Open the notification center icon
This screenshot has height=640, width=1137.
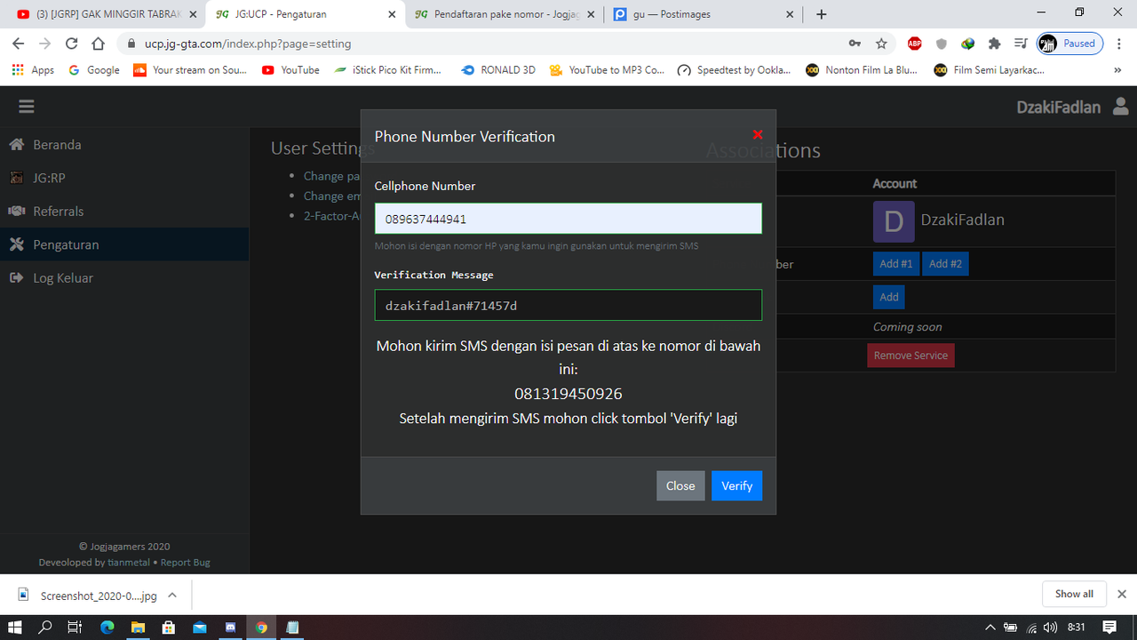[1109, 627]
